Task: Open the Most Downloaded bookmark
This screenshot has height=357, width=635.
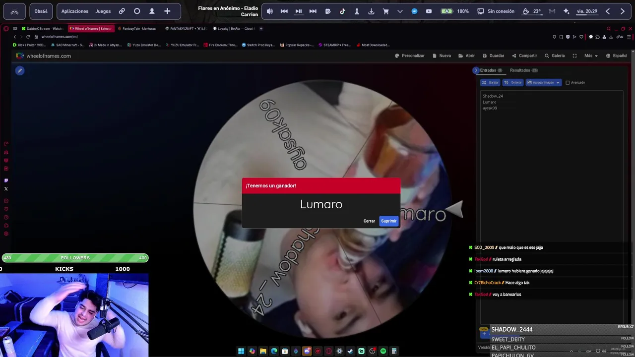Action: pos(373,45)
